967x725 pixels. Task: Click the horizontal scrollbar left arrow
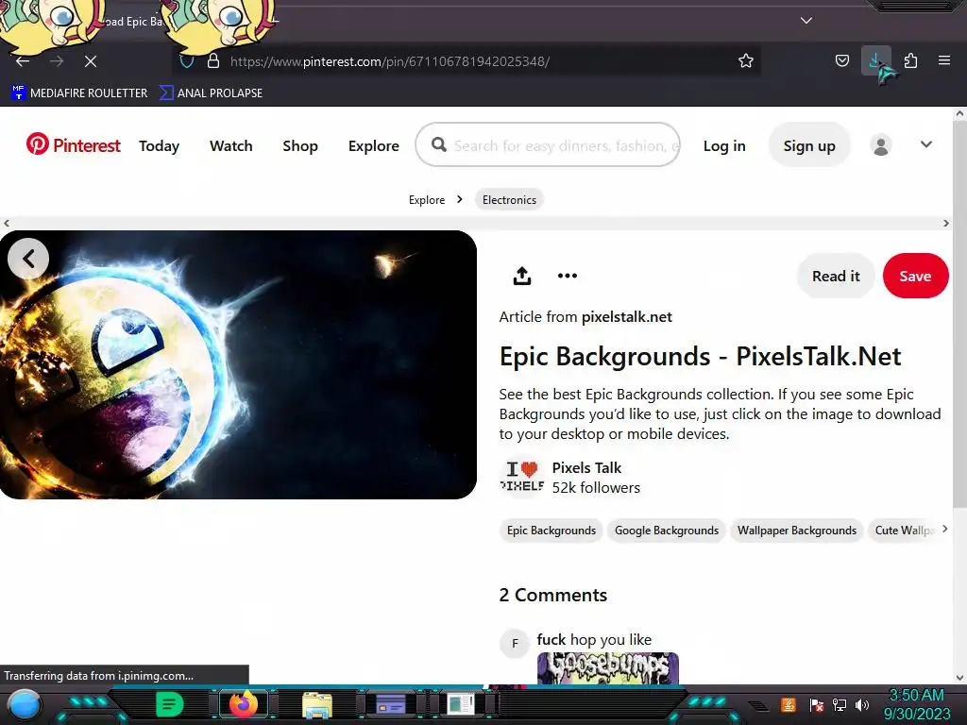7,223
